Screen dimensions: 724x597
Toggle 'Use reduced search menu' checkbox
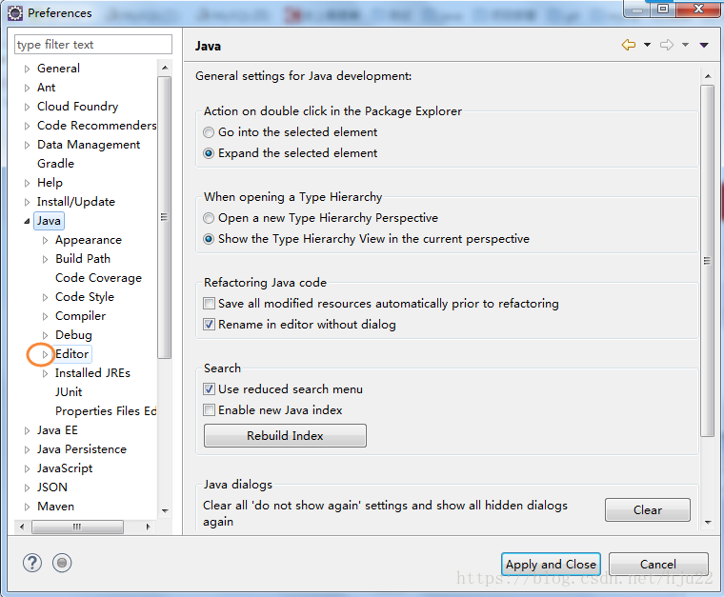[x=210, y=388]
